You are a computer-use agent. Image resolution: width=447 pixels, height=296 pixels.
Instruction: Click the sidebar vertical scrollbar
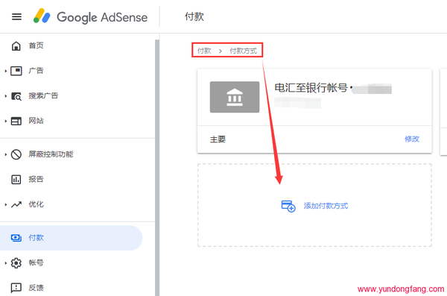click(x=157, y=168)
